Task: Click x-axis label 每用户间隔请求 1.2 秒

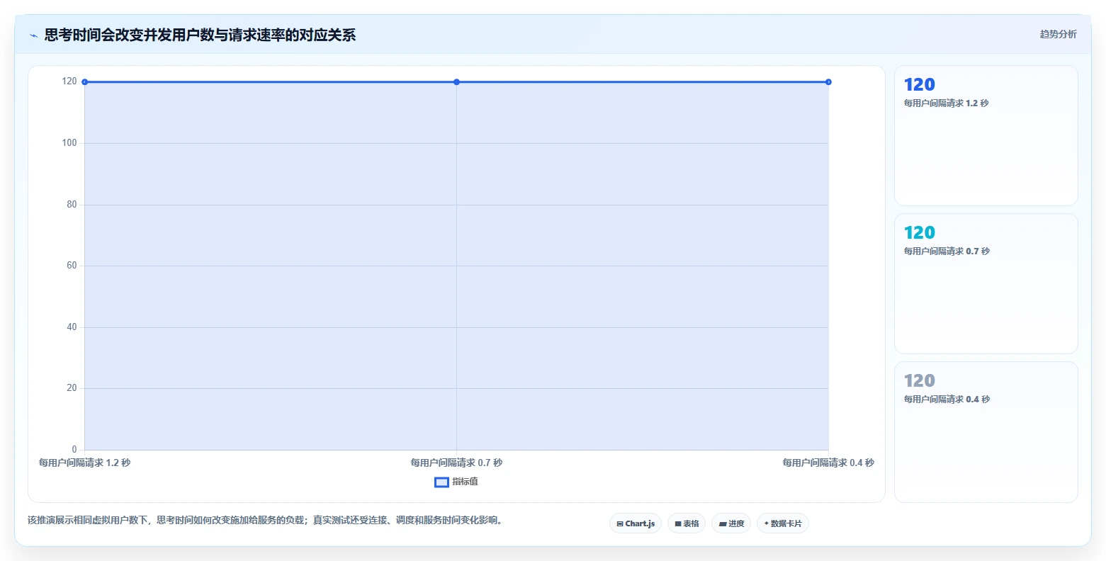Action: (85, 463)
